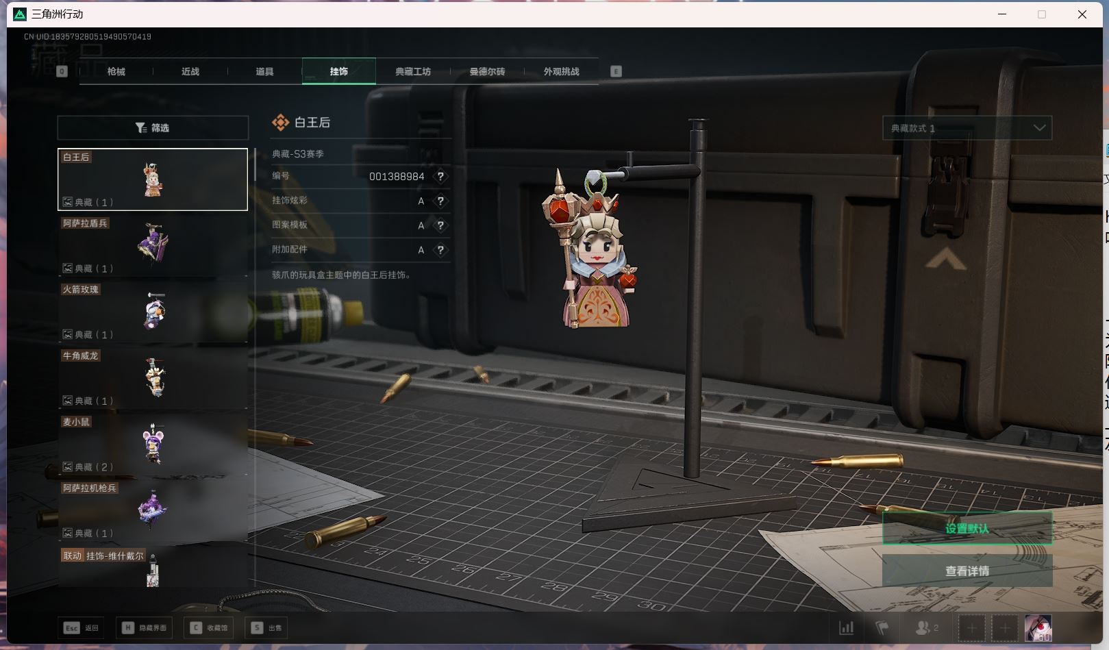Screen dimensions: 1109x650
Task: Switch to the 枪械 tab
Action: pos(116,72)
